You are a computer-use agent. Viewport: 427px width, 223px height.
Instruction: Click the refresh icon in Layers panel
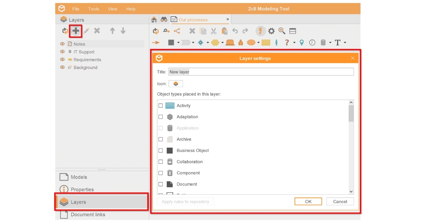click(65, 31)
